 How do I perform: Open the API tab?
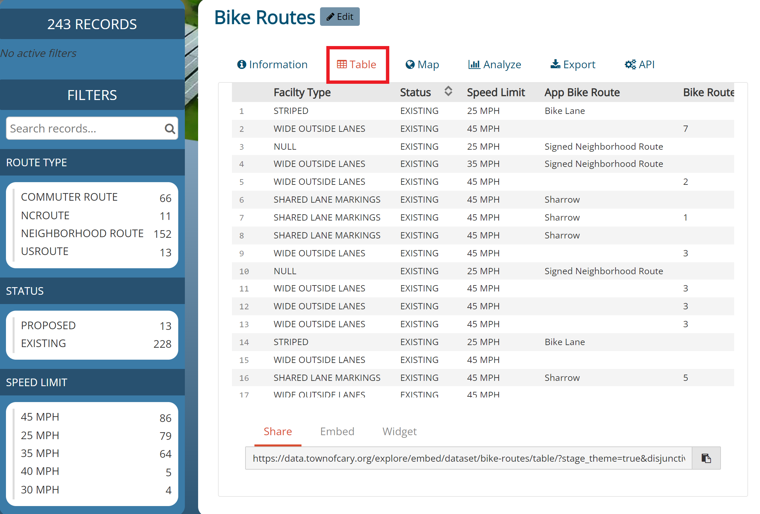(639, 64)
